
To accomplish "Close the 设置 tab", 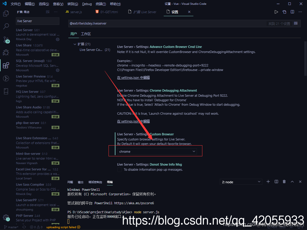I will coord(189,12).
